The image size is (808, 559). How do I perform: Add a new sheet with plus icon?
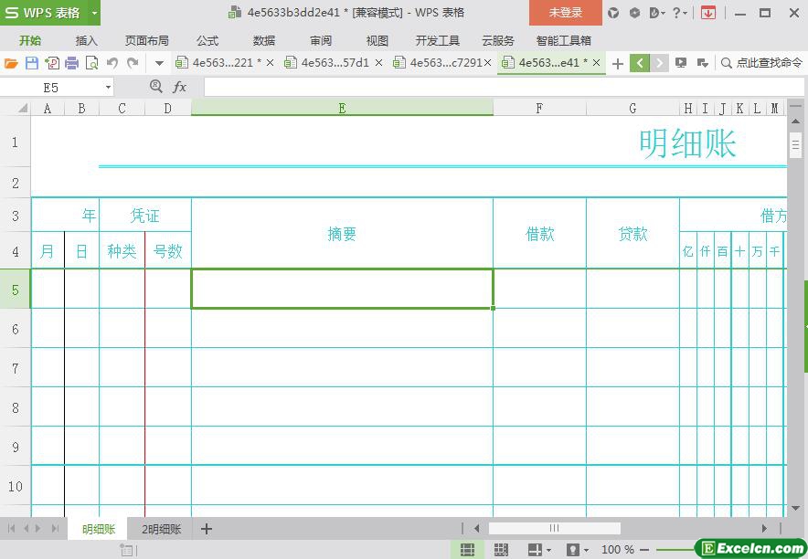pyautogui.click(x=207, y=529)
